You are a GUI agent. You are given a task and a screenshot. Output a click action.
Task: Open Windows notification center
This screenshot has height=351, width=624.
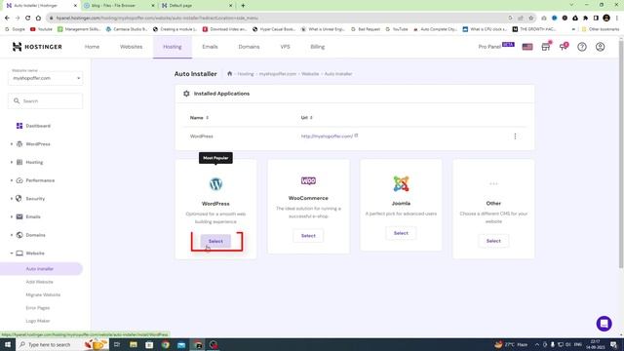(x=614, y=344)
